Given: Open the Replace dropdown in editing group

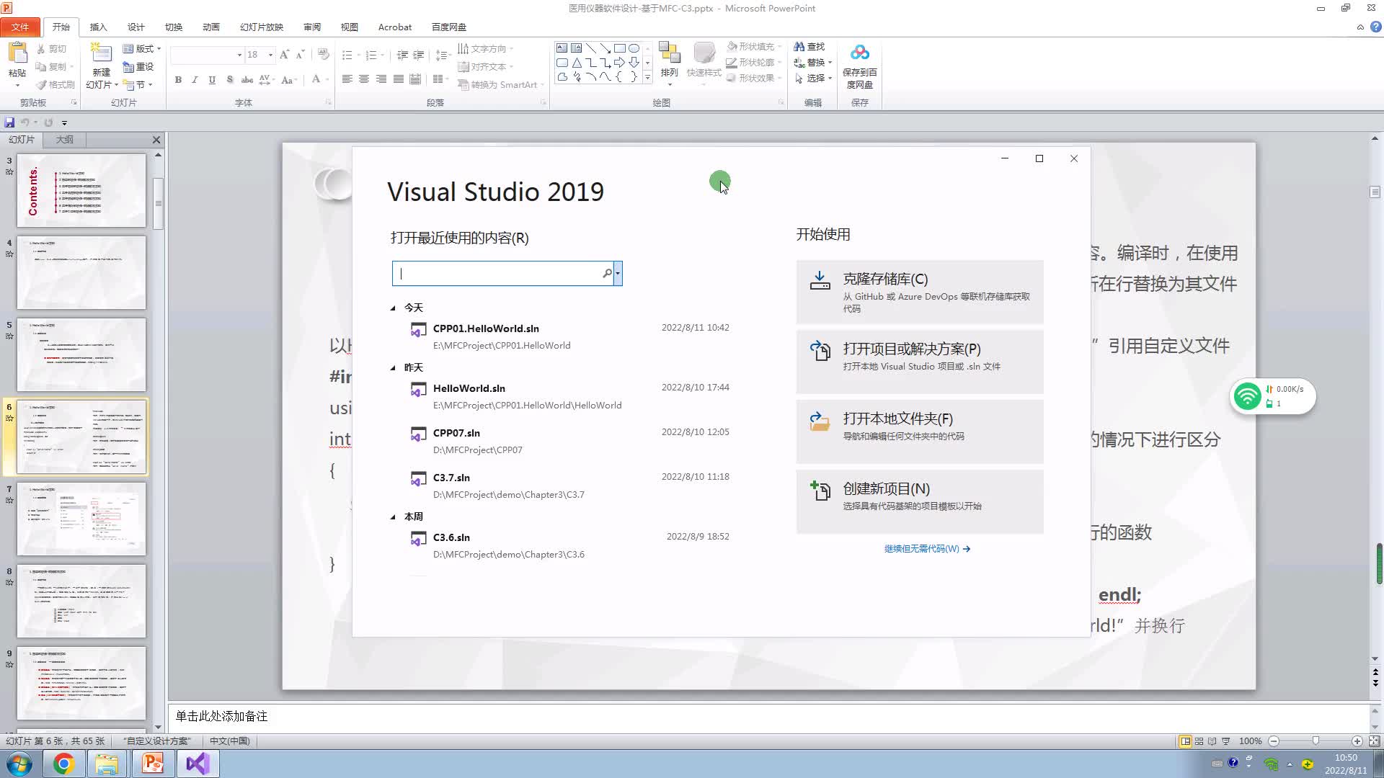Looking at the screenshot, I should click(x=830, y=63).
